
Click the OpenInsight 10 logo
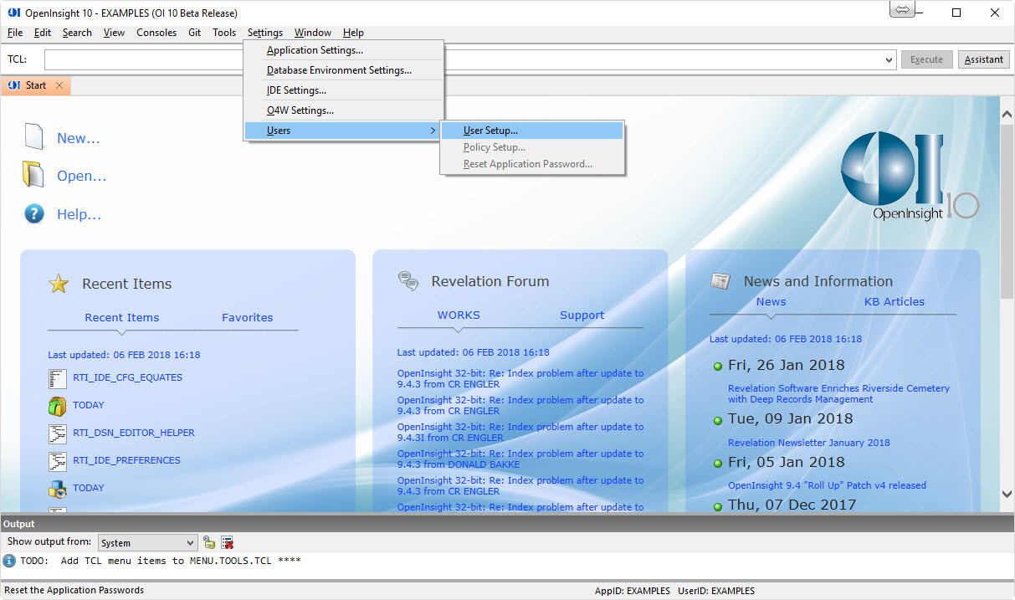pos(910,176)
